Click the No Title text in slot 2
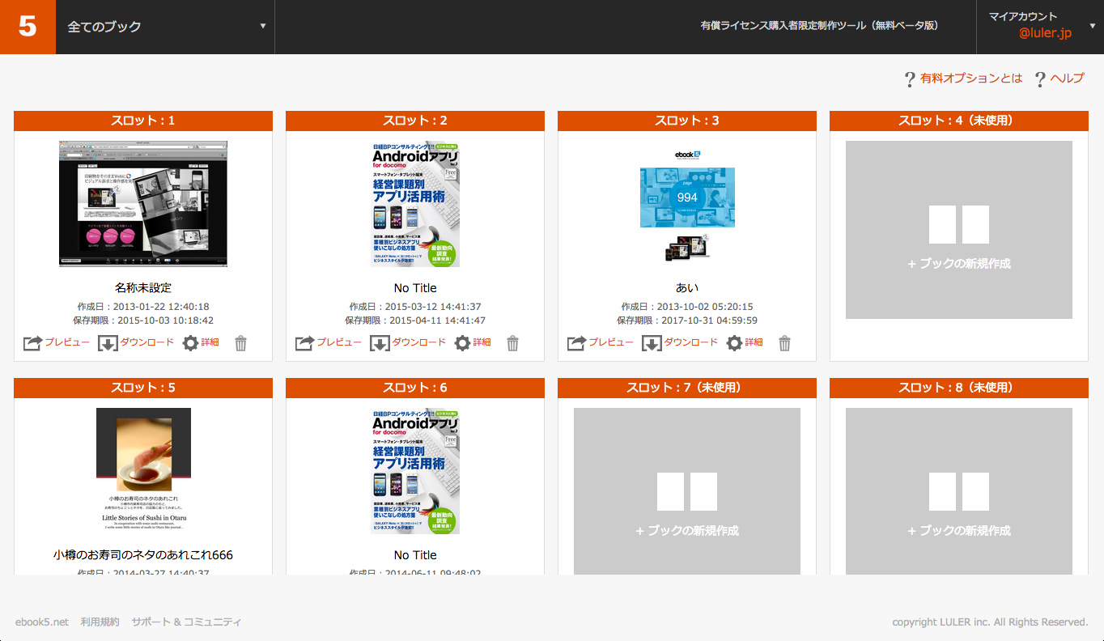This screenshot has height=641, width=1104. click(x=415, y=288)
